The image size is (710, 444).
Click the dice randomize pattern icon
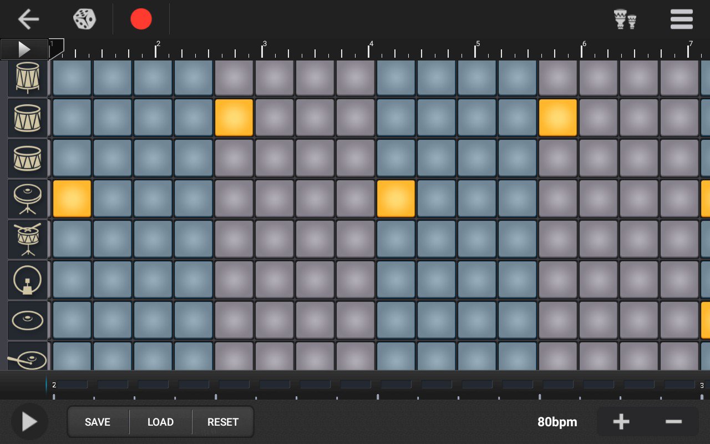[84, 19]
